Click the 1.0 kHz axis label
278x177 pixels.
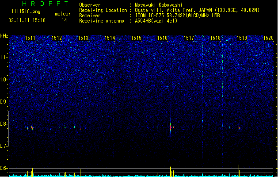point(4,80)
